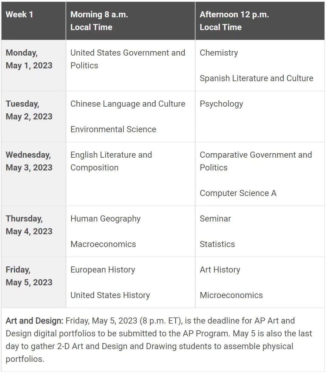This screenshot has width=326, height=374.
Task: Click the bold Art and Design note label
Action: click(x=34, y=321)
